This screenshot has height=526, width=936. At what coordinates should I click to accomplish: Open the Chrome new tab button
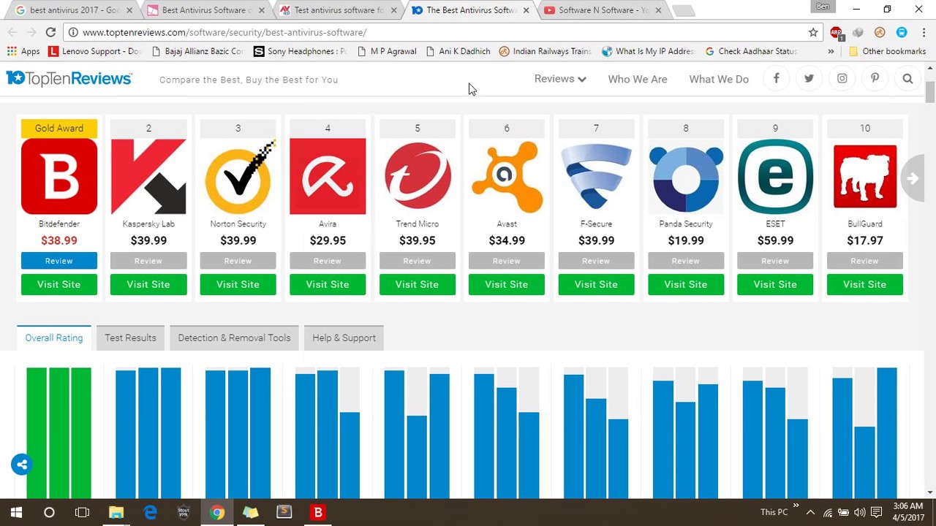pos(684,10)
